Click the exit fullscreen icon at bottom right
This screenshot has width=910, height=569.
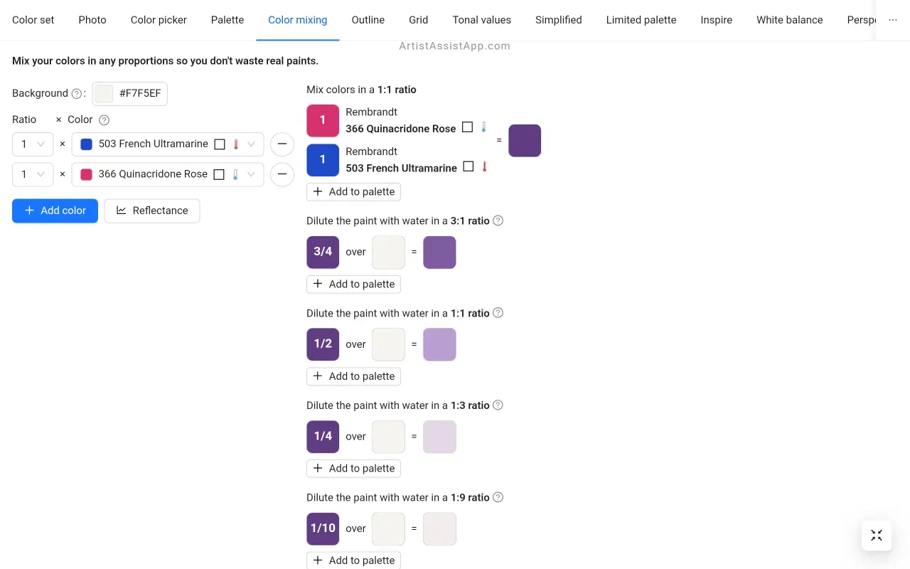(x=877, y=536)
